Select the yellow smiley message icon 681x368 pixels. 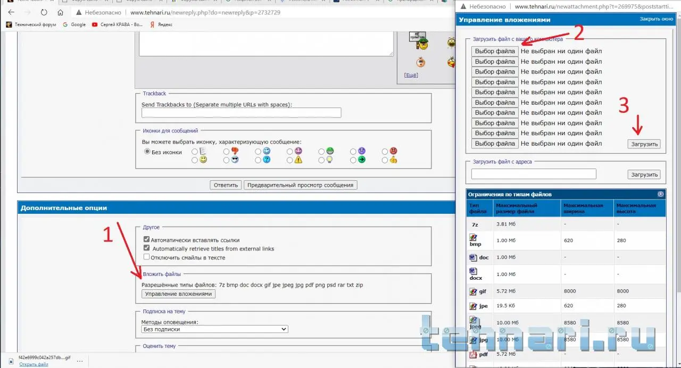[x=203, y=160]
